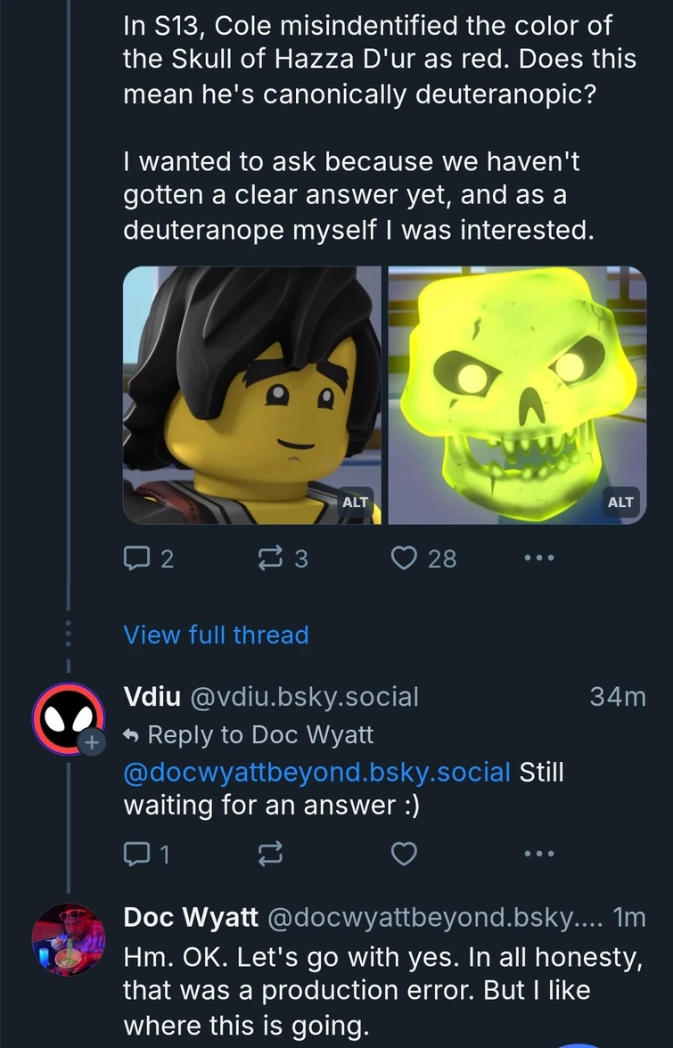Open Vdiu's 34m timestamp

tap(617, 696)
